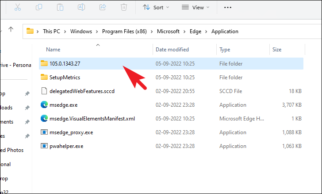Click delegatedWebFeatures.sccd file icon

pyautogui.click(x=44, y=91)
